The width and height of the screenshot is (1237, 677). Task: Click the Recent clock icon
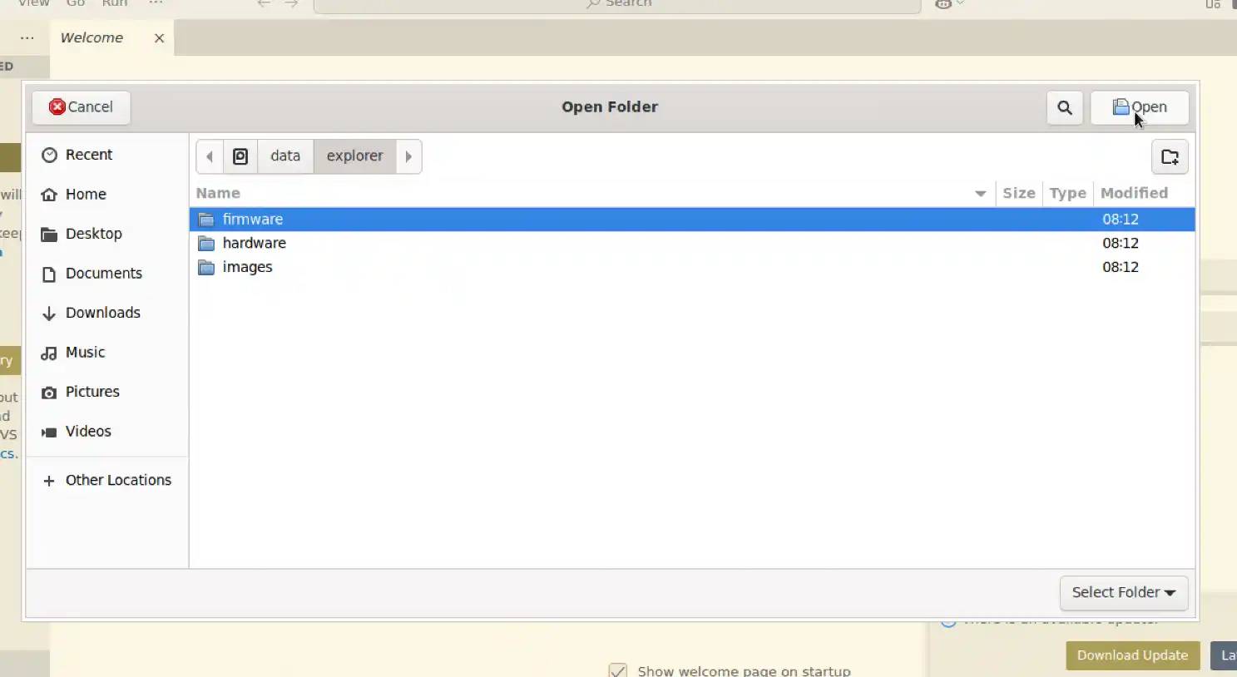[49, 156]
